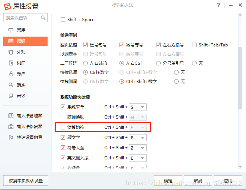Click the list icon beside 输入法管理器
The image size is (246, 190).
(11, 116)
